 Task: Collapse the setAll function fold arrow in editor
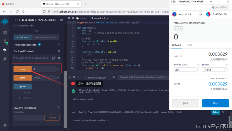(x=75, y=41)
